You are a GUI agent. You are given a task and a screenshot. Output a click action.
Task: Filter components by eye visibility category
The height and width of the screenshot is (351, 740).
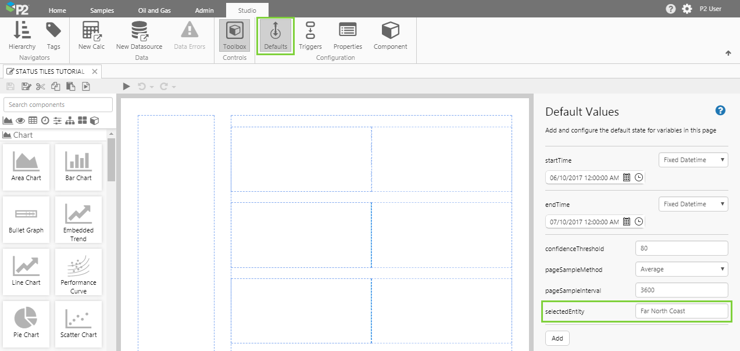click(x=20, y=120)
